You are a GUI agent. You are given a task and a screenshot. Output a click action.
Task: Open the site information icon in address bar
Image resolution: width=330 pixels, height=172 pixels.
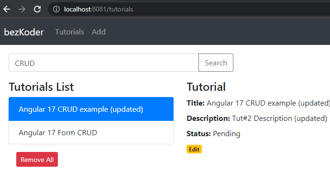56,9
